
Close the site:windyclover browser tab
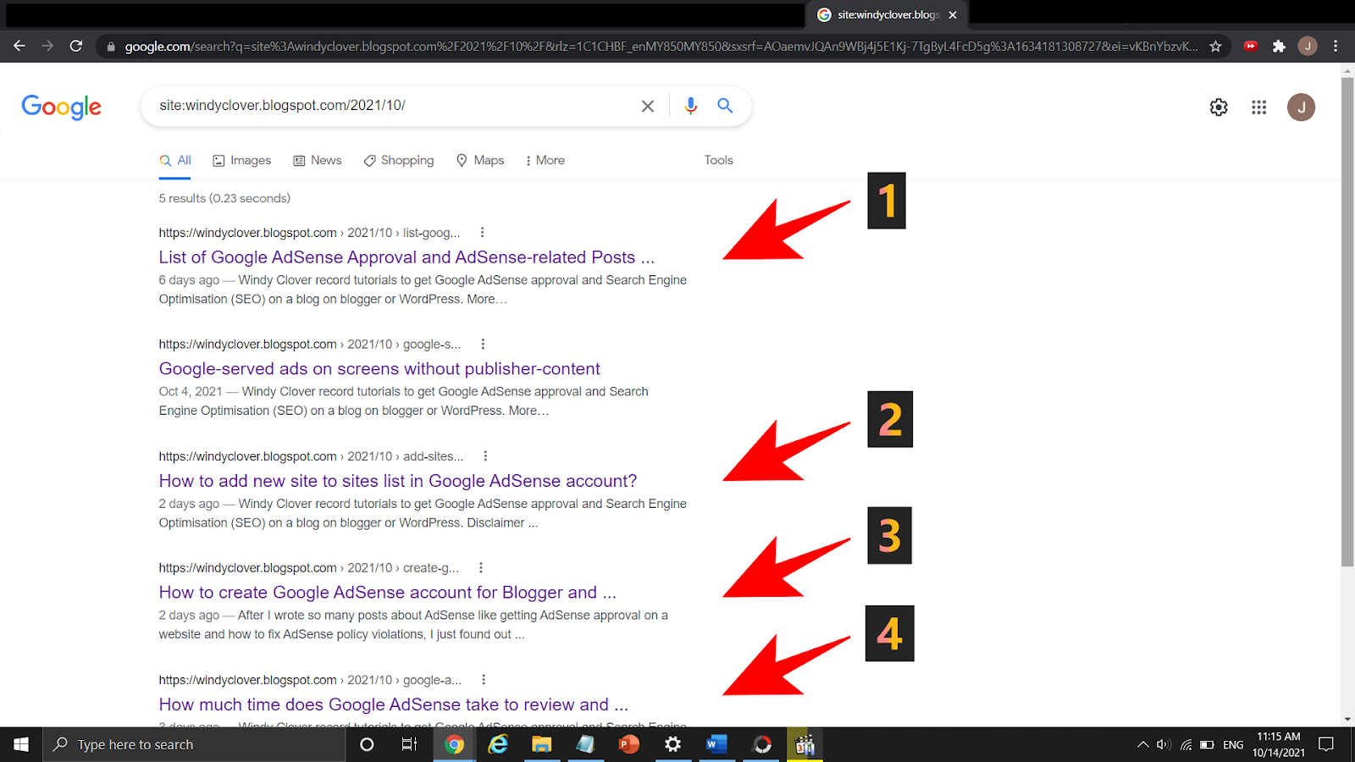(953, 15)
